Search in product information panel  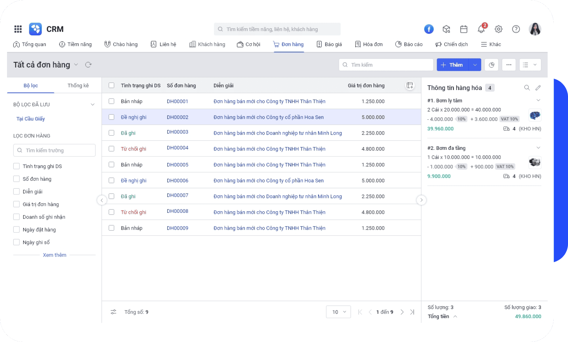[527, 88]
